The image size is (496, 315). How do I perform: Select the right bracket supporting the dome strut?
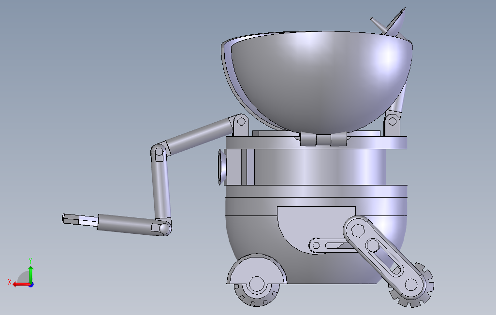(392, 123)
